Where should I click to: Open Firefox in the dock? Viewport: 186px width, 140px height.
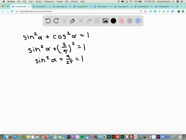[46, 137]
